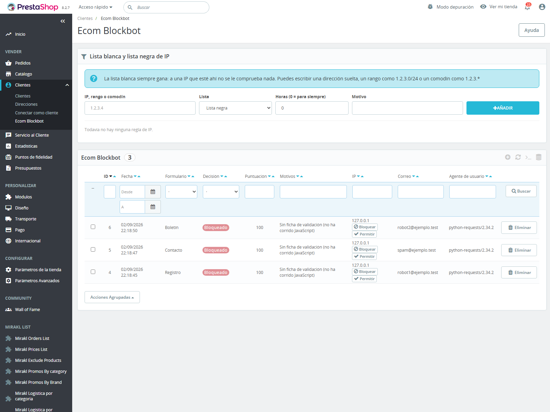Click Permitir for robot1@ejemplo.test row
The image size is (550, 412).
click(364, 279)
